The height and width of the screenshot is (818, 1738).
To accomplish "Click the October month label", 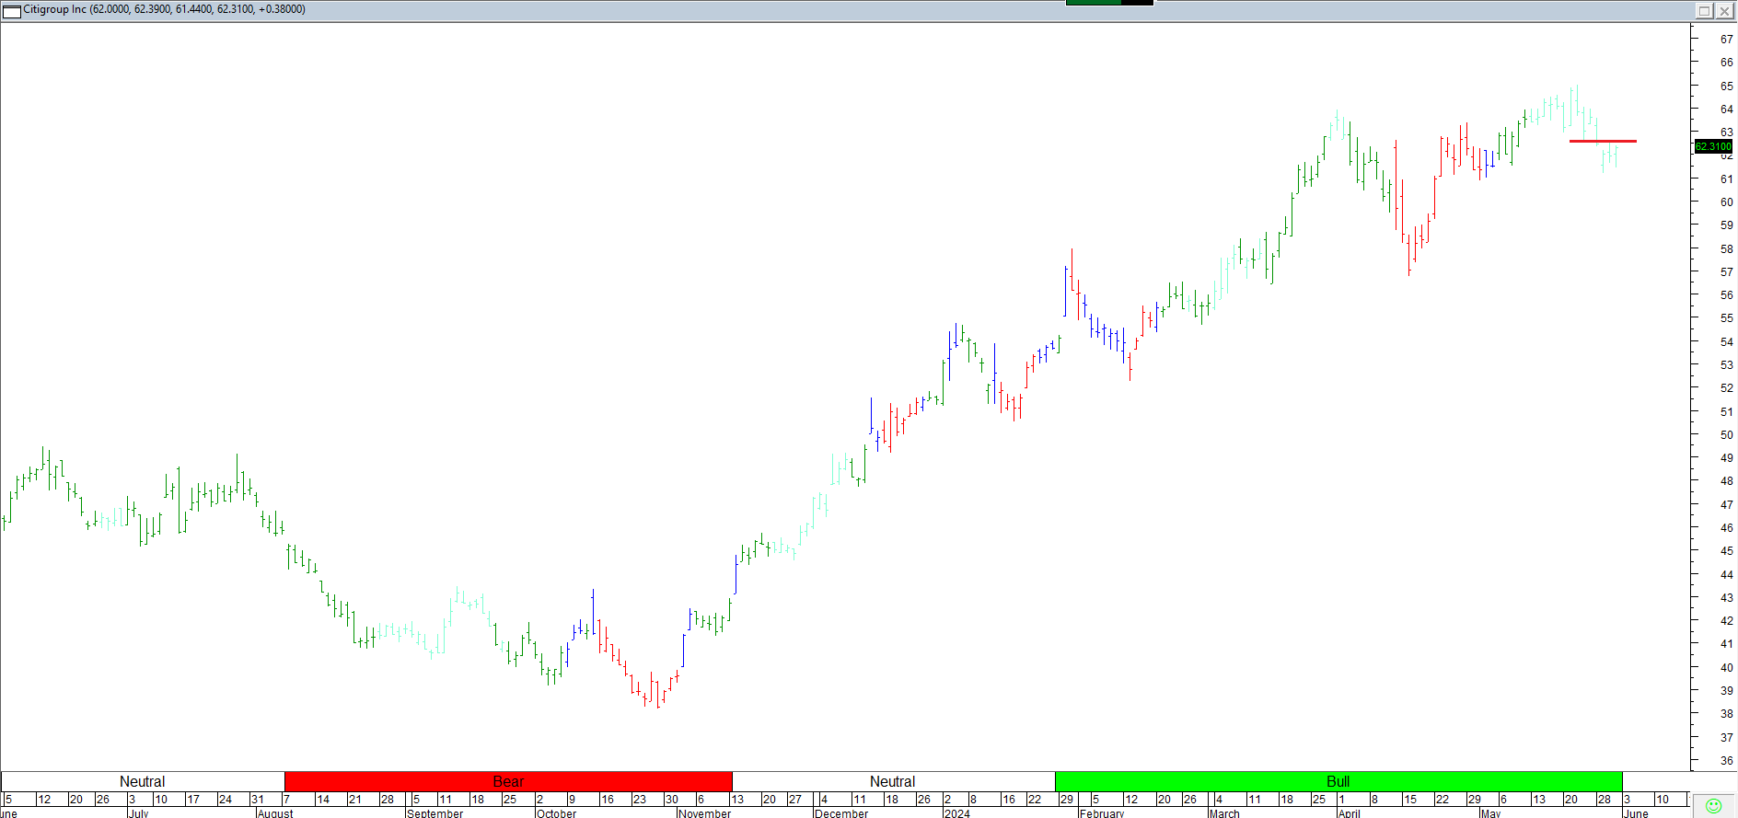I will coord(557,813).
